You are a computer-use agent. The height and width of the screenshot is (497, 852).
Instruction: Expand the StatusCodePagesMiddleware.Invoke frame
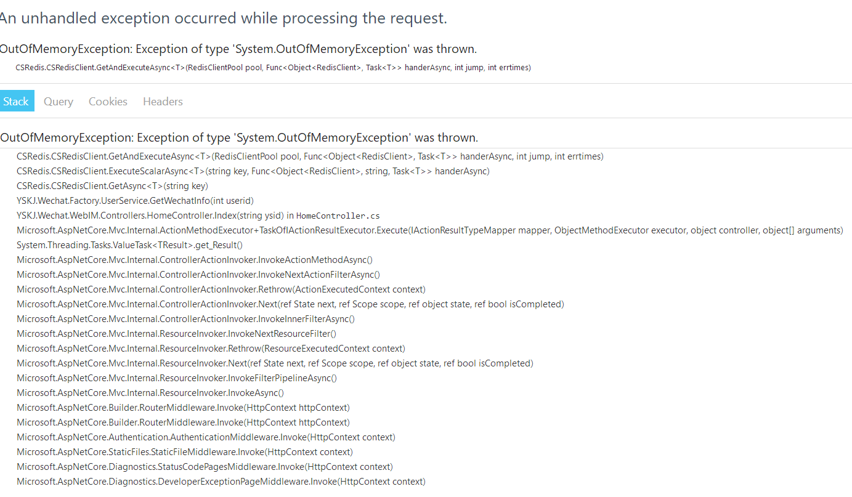[205, 466]
